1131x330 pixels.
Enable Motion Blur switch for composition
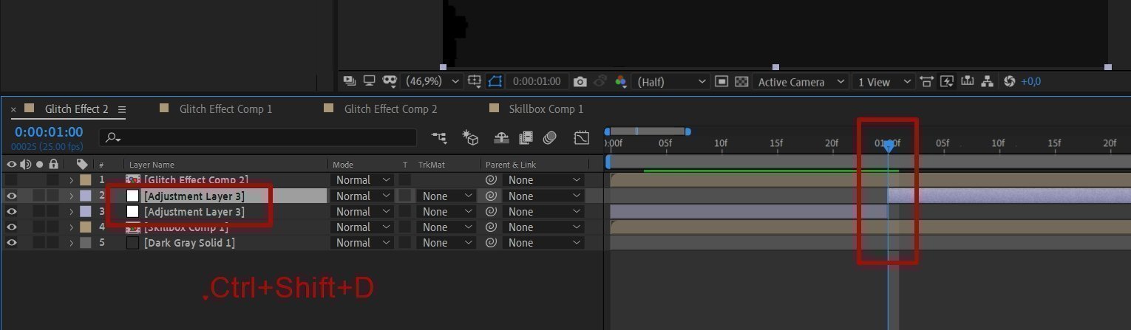point(549,137)
